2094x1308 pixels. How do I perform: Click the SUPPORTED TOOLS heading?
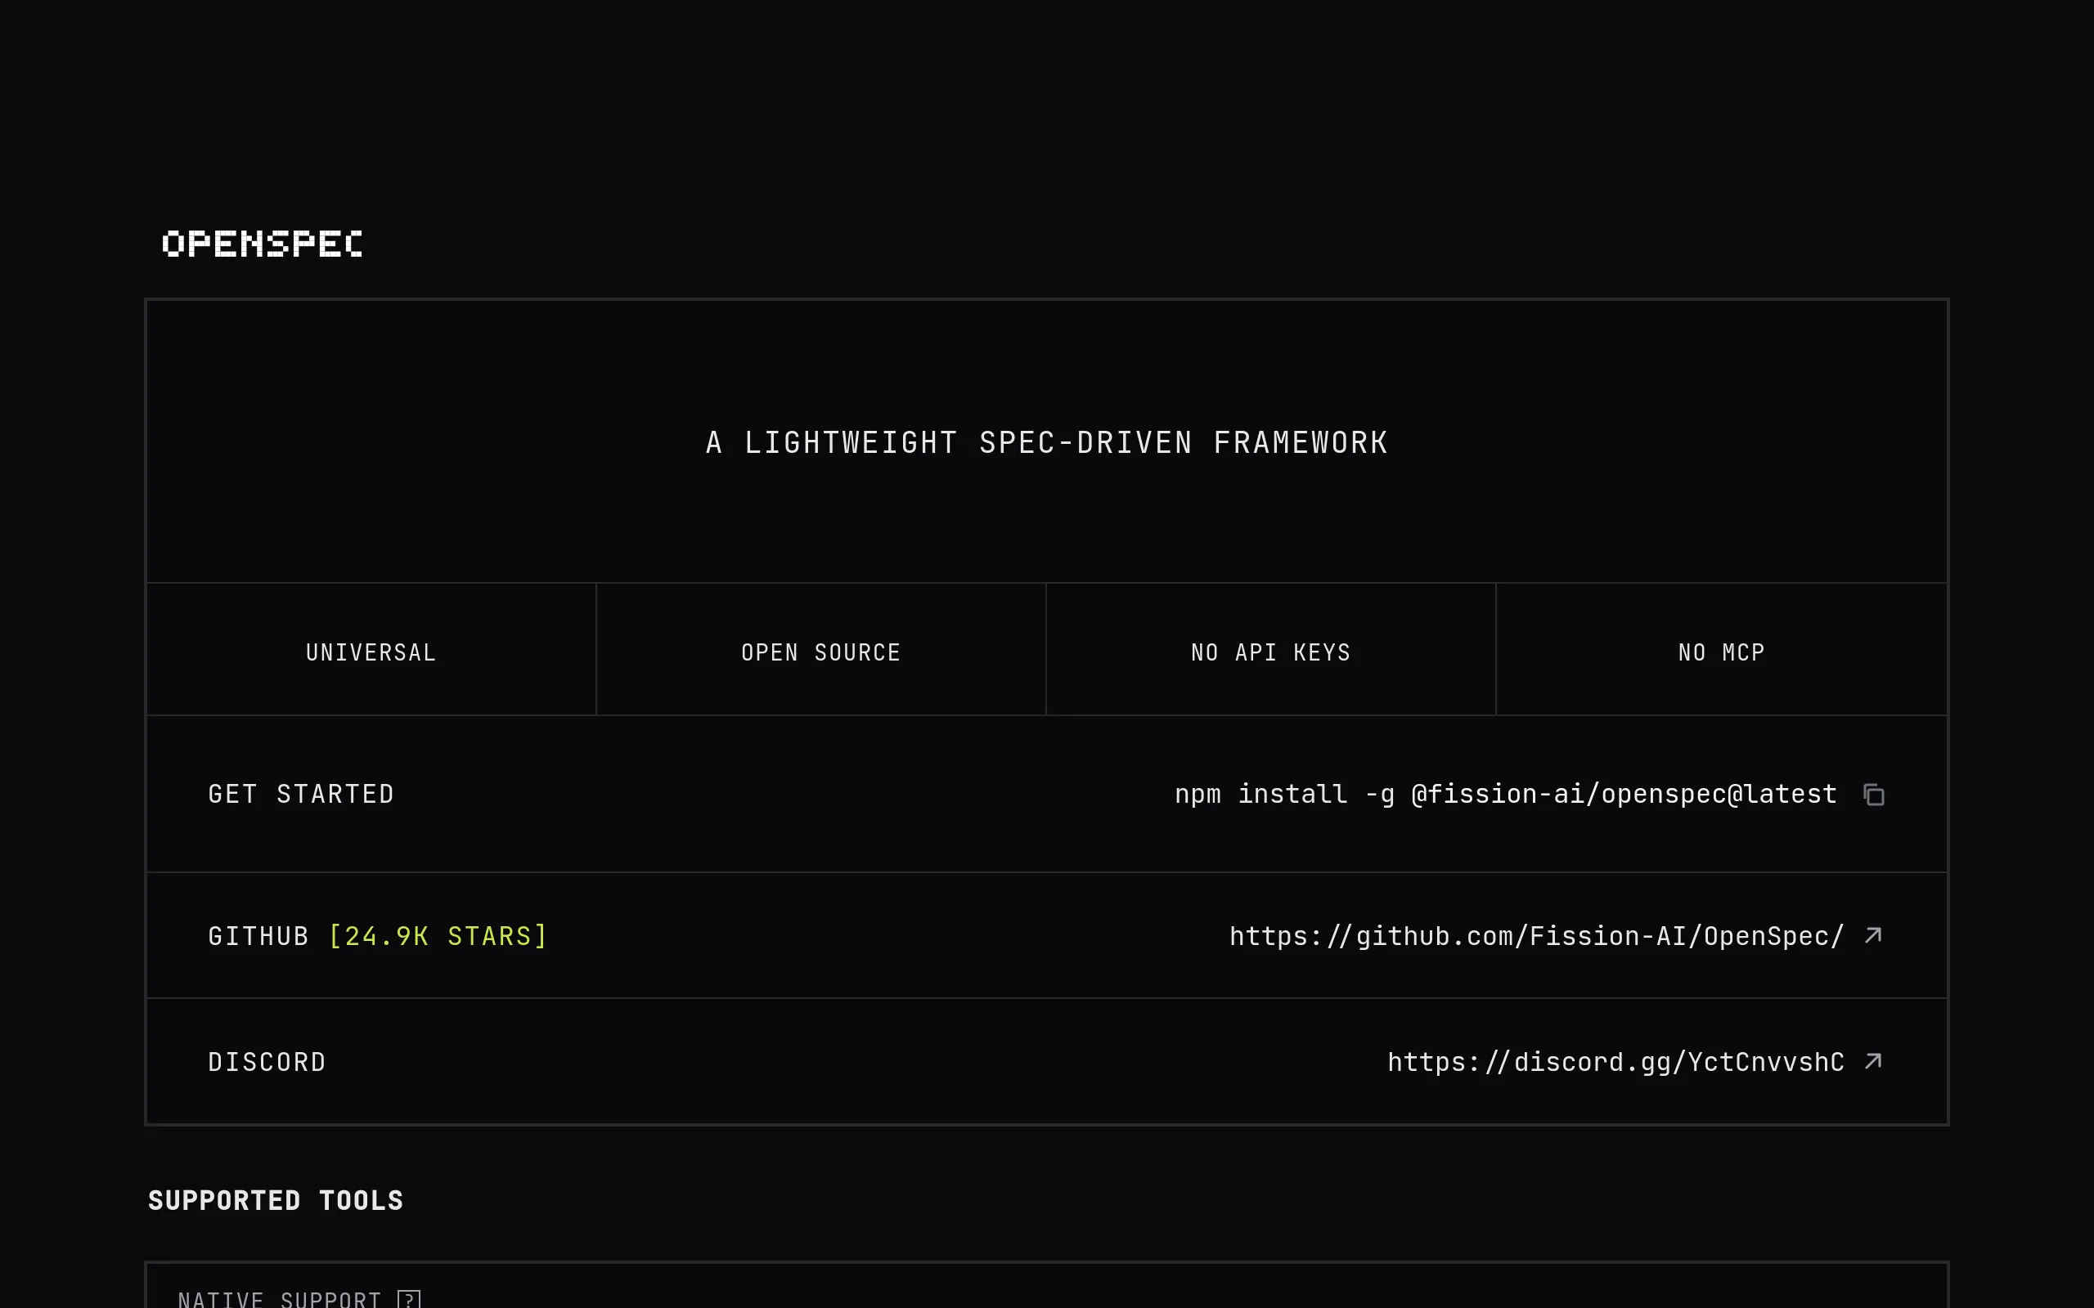275,1200
